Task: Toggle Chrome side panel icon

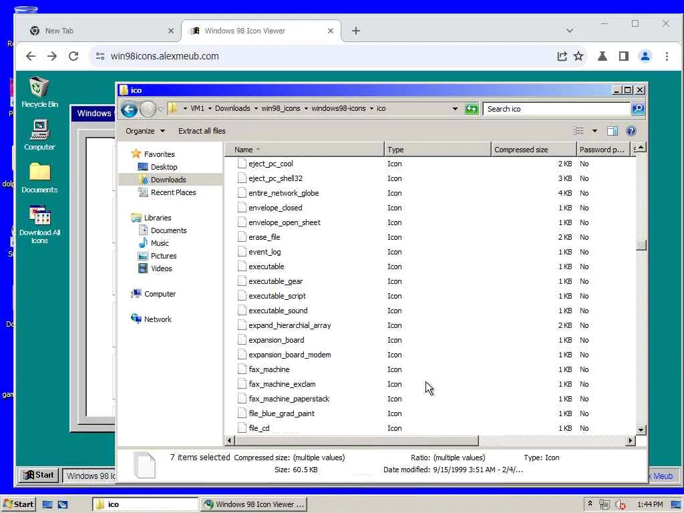Action: tap(624, 56)
